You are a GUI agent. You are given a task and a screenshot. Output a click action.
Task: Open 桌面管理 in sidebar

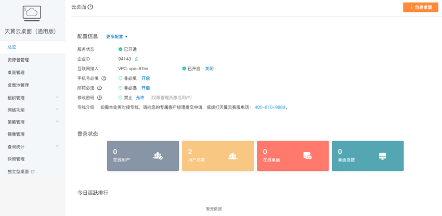coord(32,73)
